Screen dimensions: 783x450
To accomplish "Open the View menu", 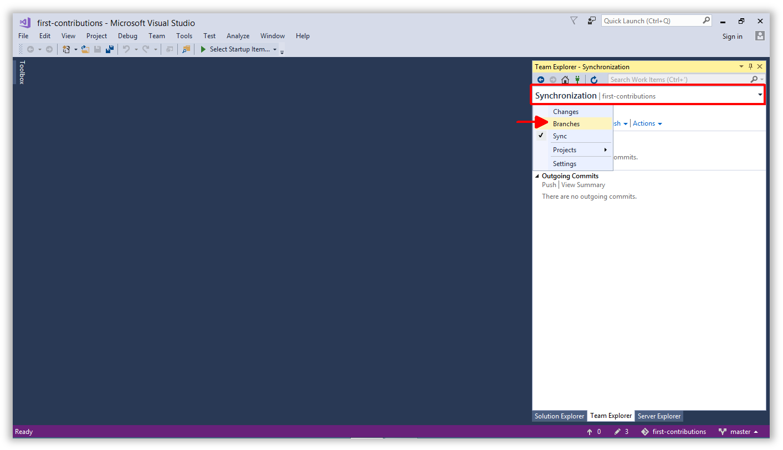I will (x=68, y=36).
